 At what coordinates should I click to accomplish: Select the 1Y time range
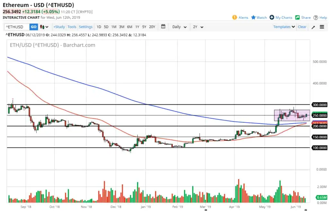137,27
